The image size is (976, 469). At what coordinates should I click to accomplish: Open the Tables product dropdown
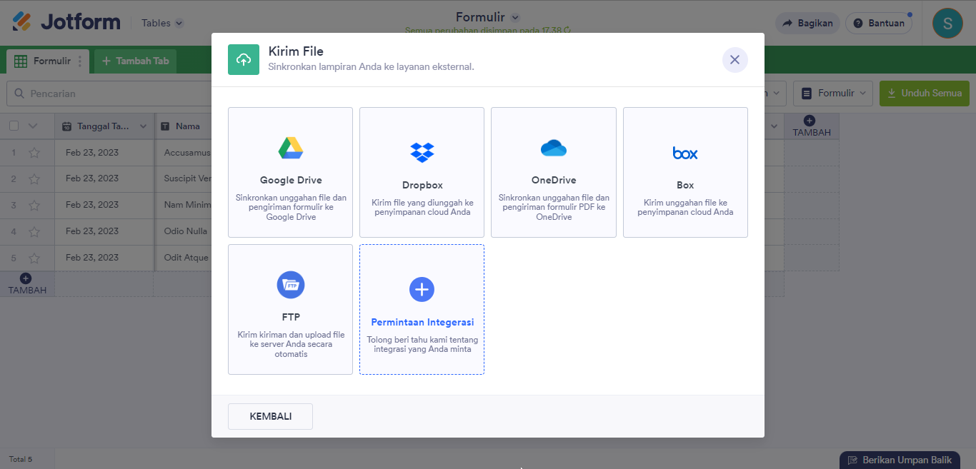(162, 23)
